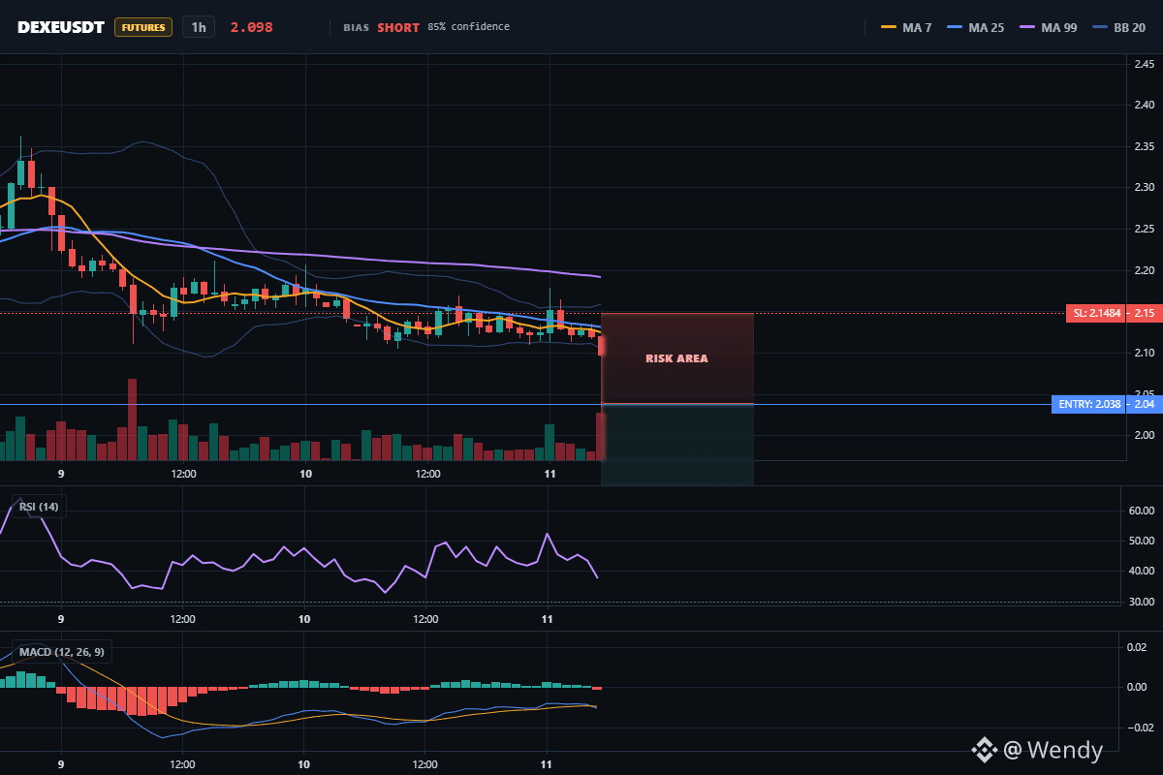Click the 30.00 RSI axis value
This screenshot has height=775, width=1163.
click(x=1143, y=602)
